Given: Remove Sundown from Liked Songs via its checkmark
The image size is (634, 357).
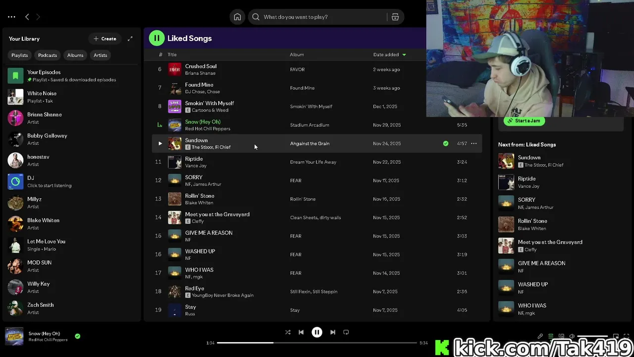Looking at the screenshot, I should (446, 143).
